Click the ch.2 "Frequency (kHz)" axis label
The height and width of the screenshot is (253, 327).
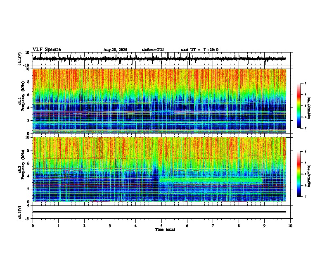click(23, 165)
